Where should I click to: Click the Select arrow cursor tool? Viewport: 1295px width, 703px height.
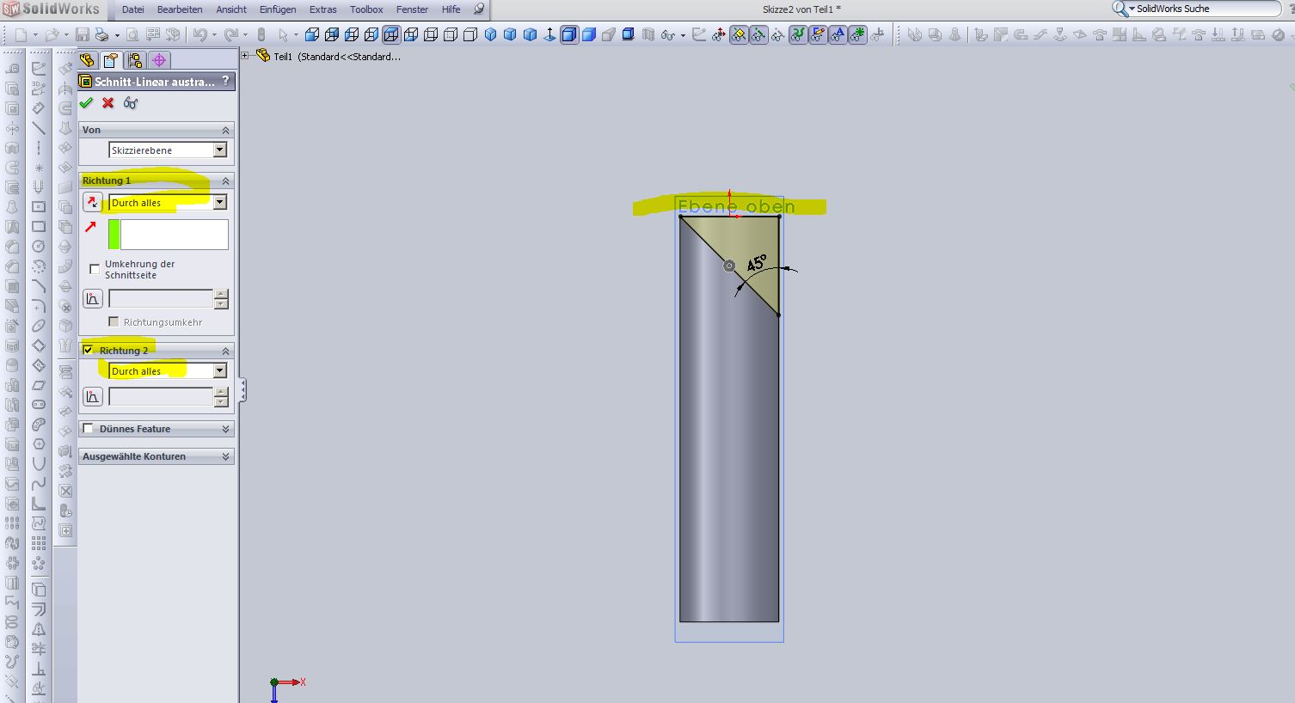pos(282,35)
